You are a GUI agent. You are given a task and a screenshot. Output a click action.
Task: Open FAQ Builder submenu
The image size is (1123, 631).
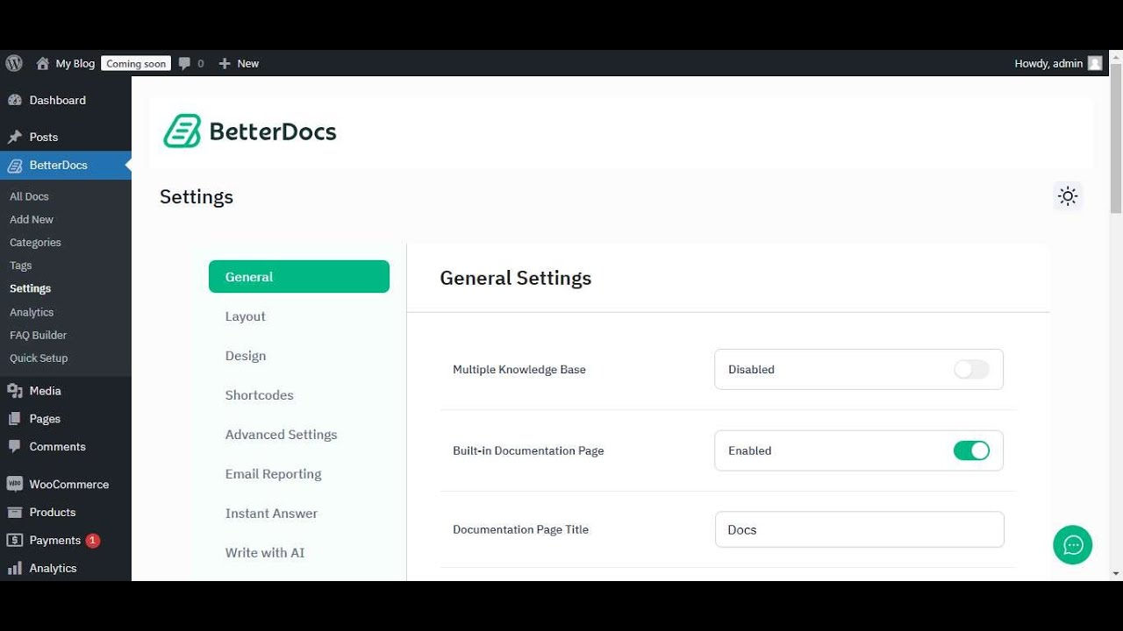click(39, 335)
